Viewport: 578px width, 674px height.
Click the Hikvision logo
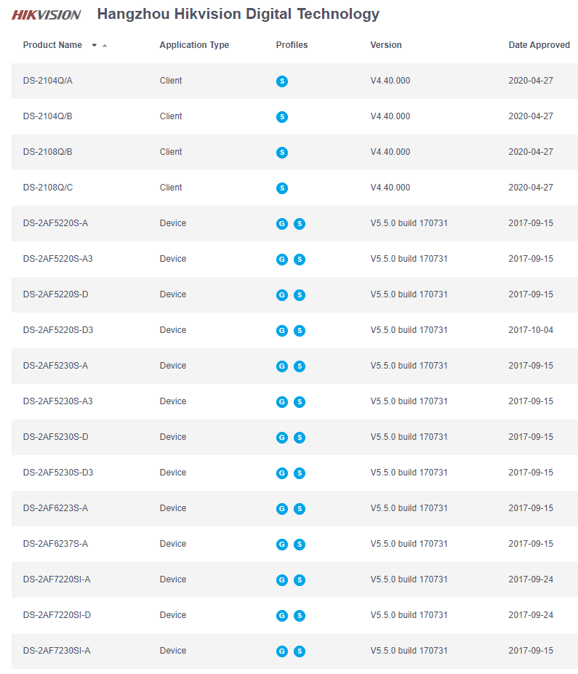(x=46, y=15)
